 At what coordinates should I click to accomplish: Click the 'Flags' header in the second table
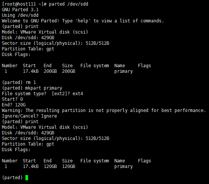pyautogui.click(x=144, y=161)
